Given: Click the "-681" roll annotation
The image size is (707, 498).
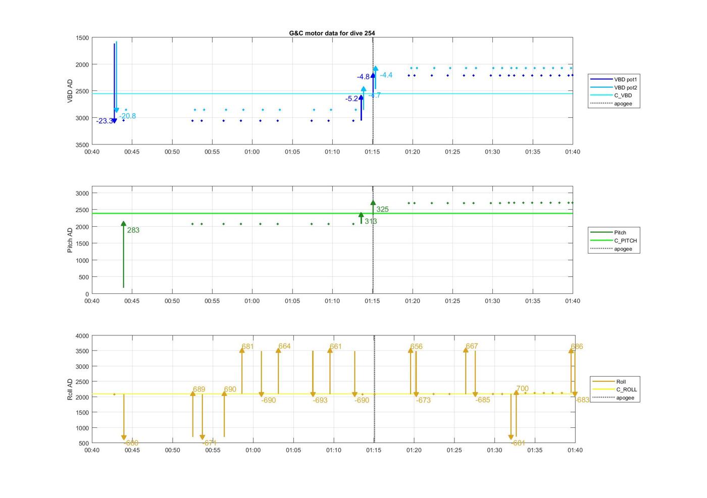Looking at the screenshot, I should tap(518, 443).
